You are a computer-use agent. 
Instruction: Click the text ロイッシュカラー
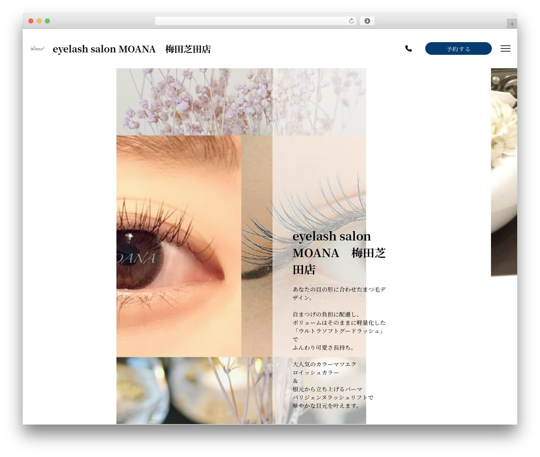pyautogui.click(x=316, y=372)
